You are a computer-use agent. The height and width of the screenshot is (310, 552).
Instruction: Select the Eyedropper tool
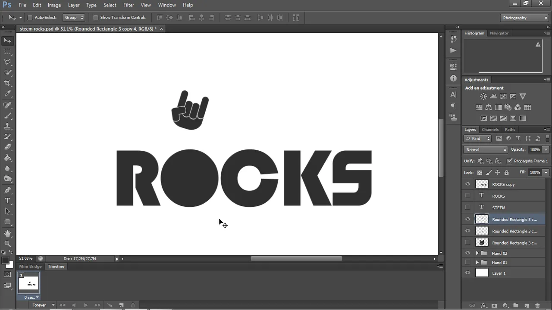tap(8, 93)
